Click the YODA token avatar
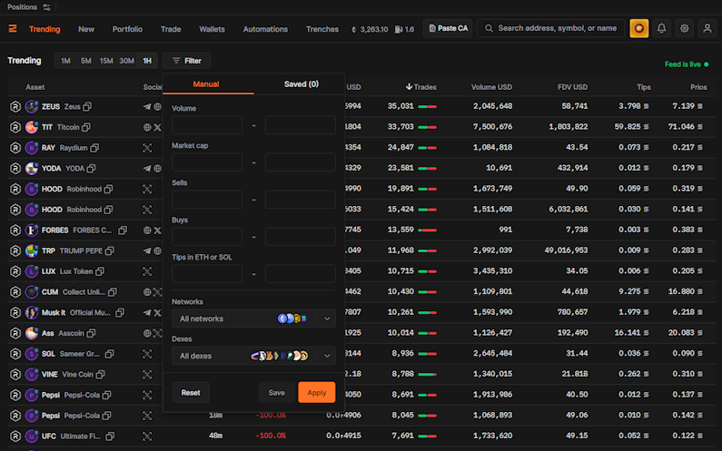The image size is (722, 451). point(31,169)
